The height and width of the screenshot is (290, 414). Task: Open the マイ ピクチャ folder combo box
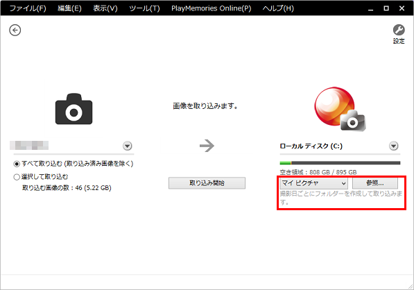(x=313, y=183)
